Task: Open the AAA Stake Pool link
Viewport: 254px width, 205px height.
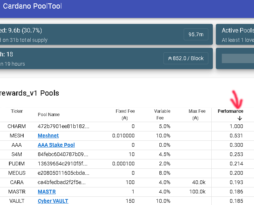Action: pyautogui.click(x=56, y=145)
